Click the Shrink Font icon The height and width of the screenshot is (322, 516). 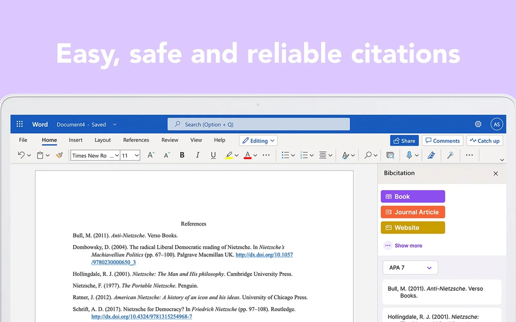click(167, 155)
